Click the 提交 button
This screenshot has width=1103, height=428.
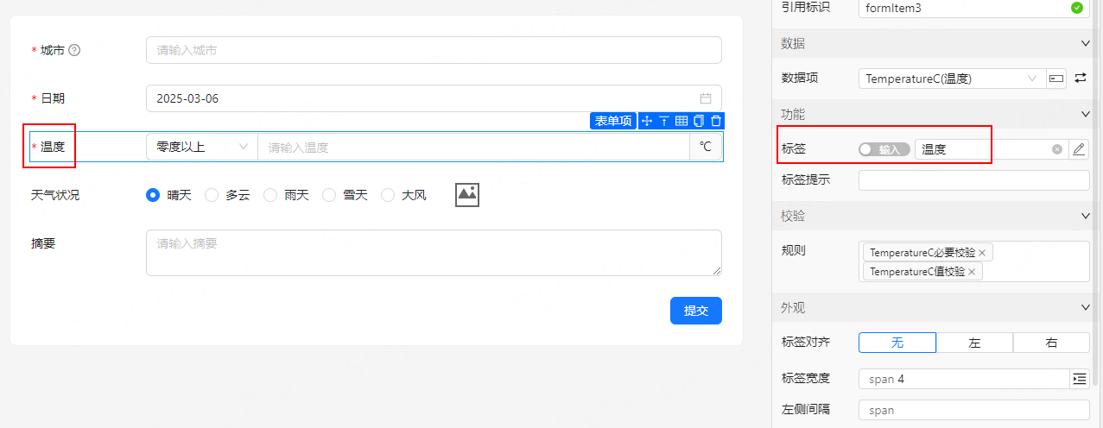coord(696,311)
